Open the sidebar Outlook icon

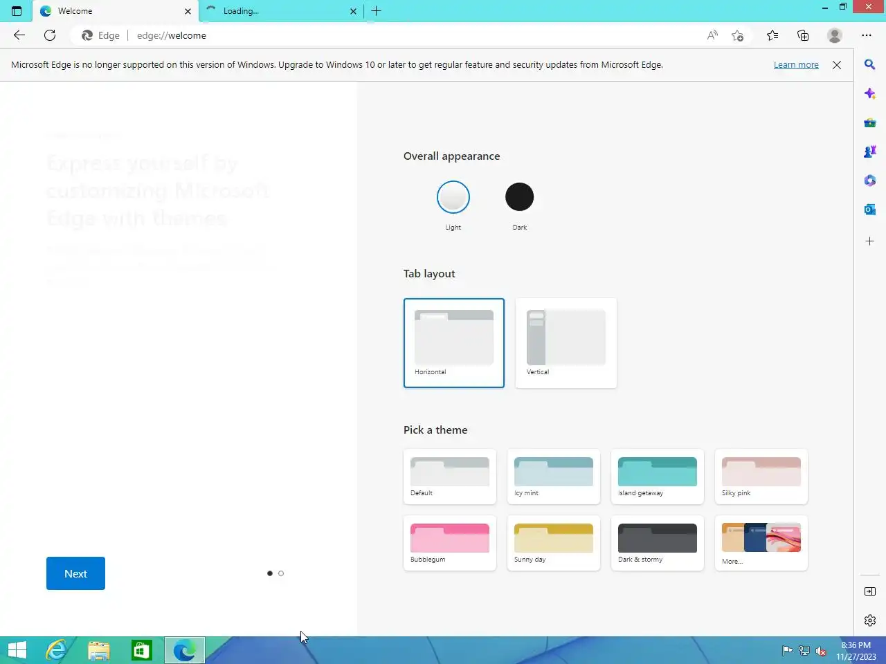coord(870,210)
